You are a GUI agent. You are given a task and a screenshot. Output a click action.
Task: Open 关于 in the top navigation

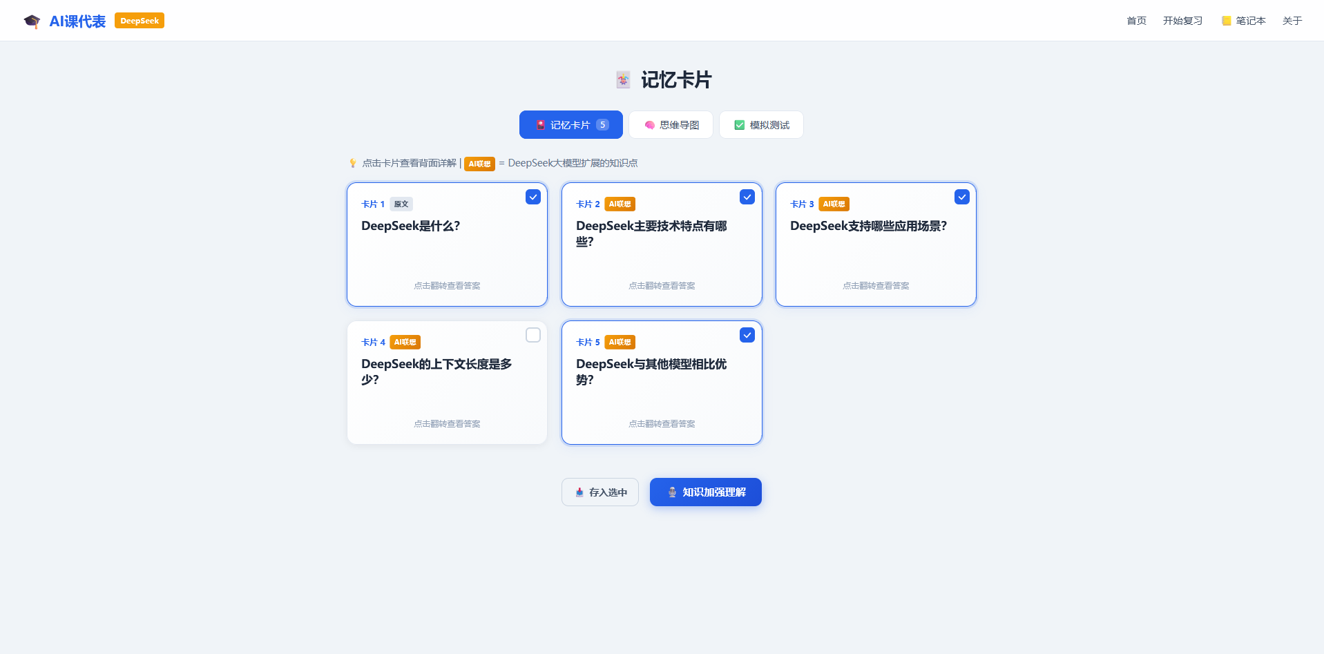click(1292, 21)
